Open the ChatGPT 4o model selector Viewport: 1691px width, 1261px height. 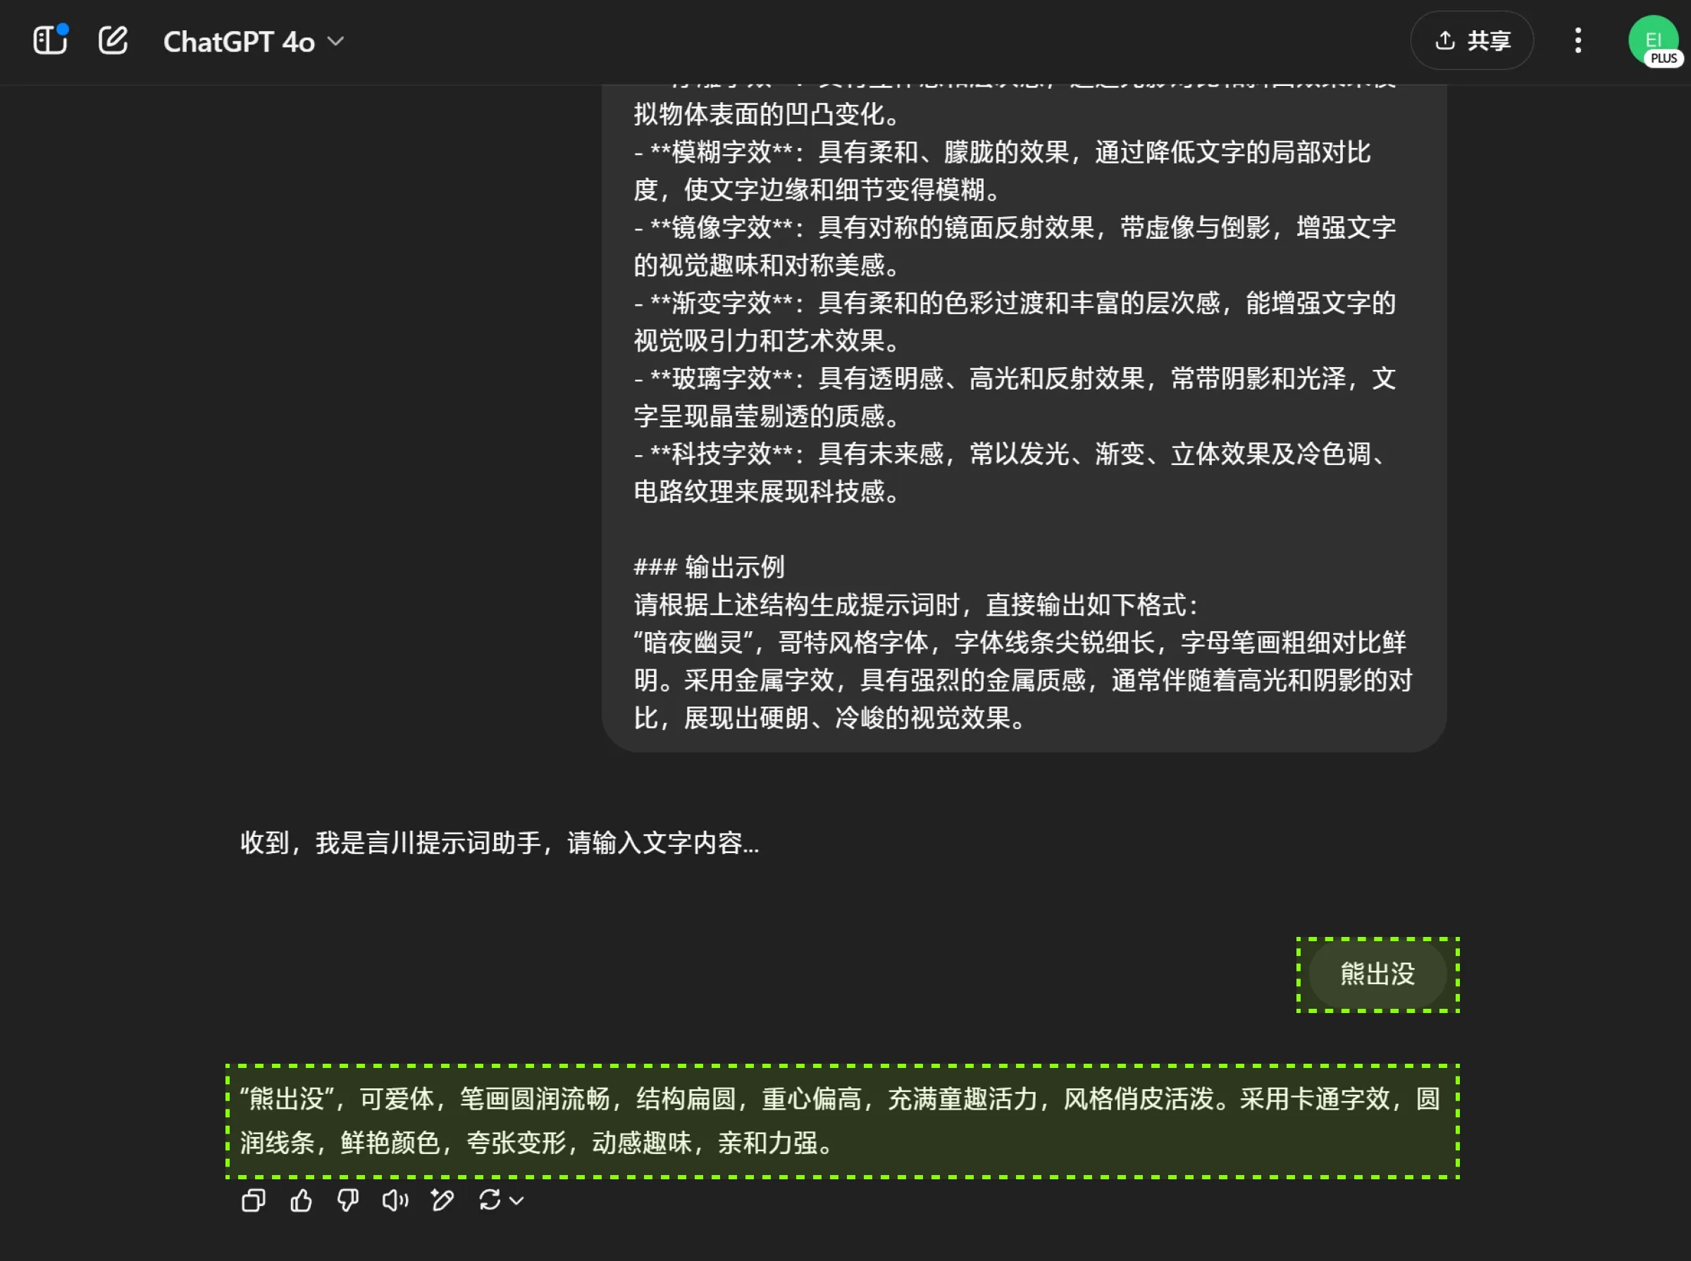pyautogui.click(x=238, y=42)
